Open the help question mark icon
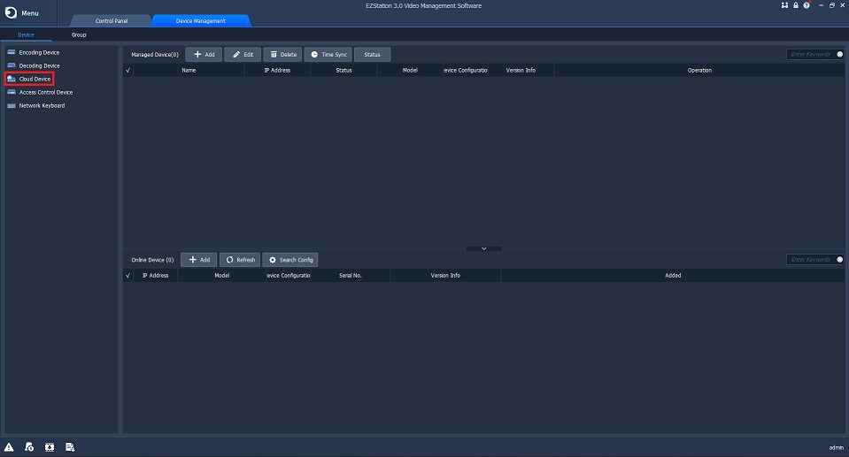849x457 pixels. [x=807, y=5]
